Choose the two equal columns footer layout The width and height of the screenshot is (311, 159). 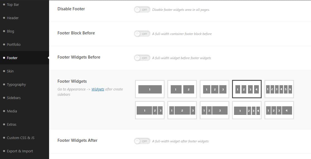[x=182, y=89]
